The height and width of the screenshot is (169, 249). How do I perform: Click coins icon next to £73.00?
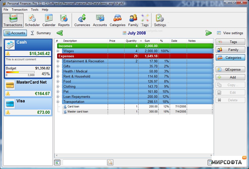[8, 112]
